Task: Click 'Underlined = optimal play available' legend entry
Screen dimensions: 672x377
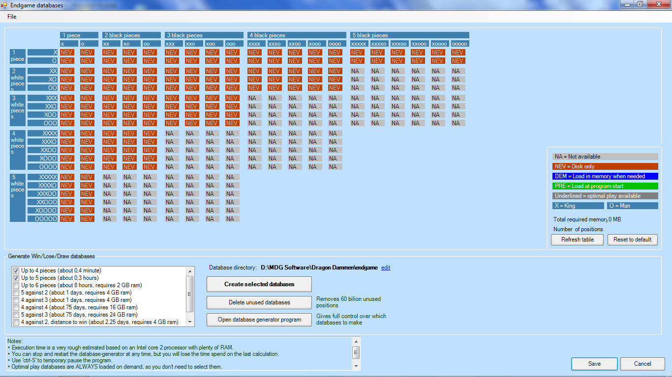Action: tap(605, 196)
